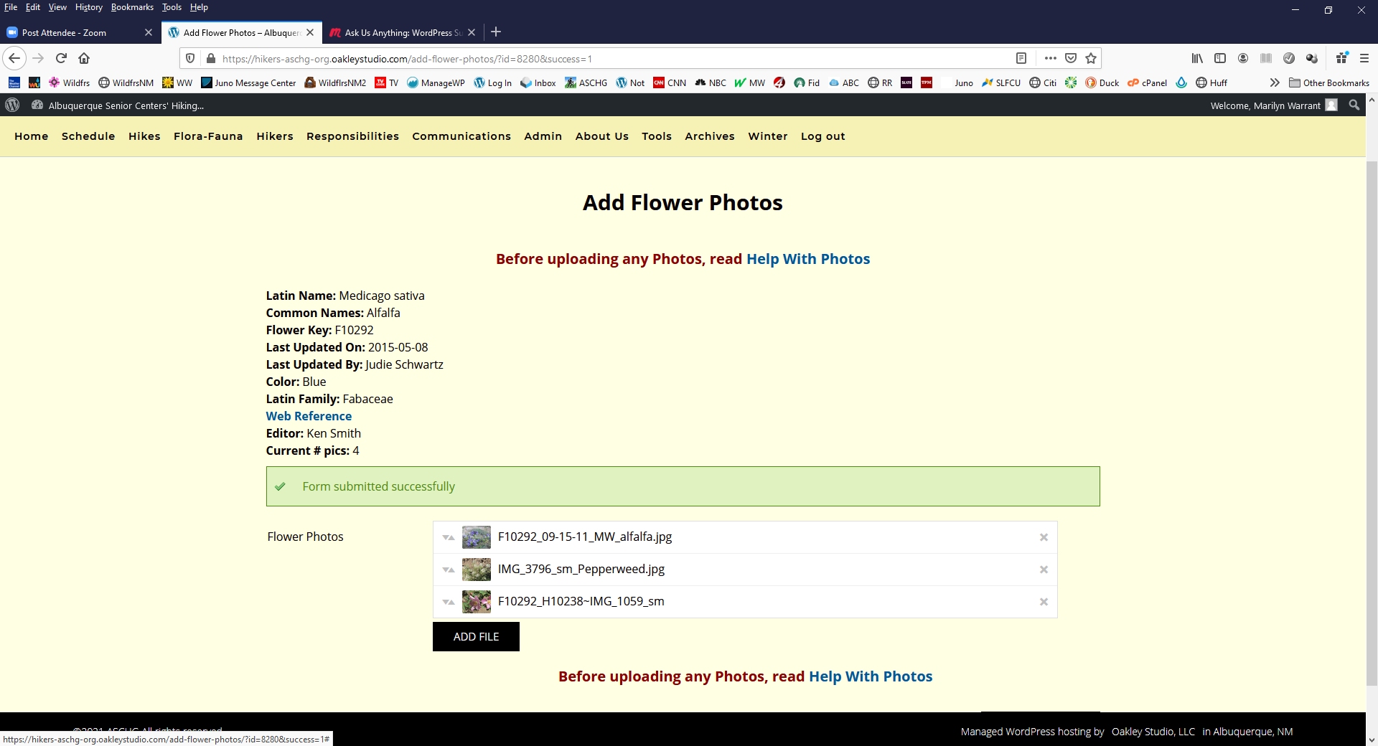Image resolution: width=1378 pixels, height=746 pixels.
Task: Click the alfalfa photo thumbnail
Action: [x=477, y=537]
